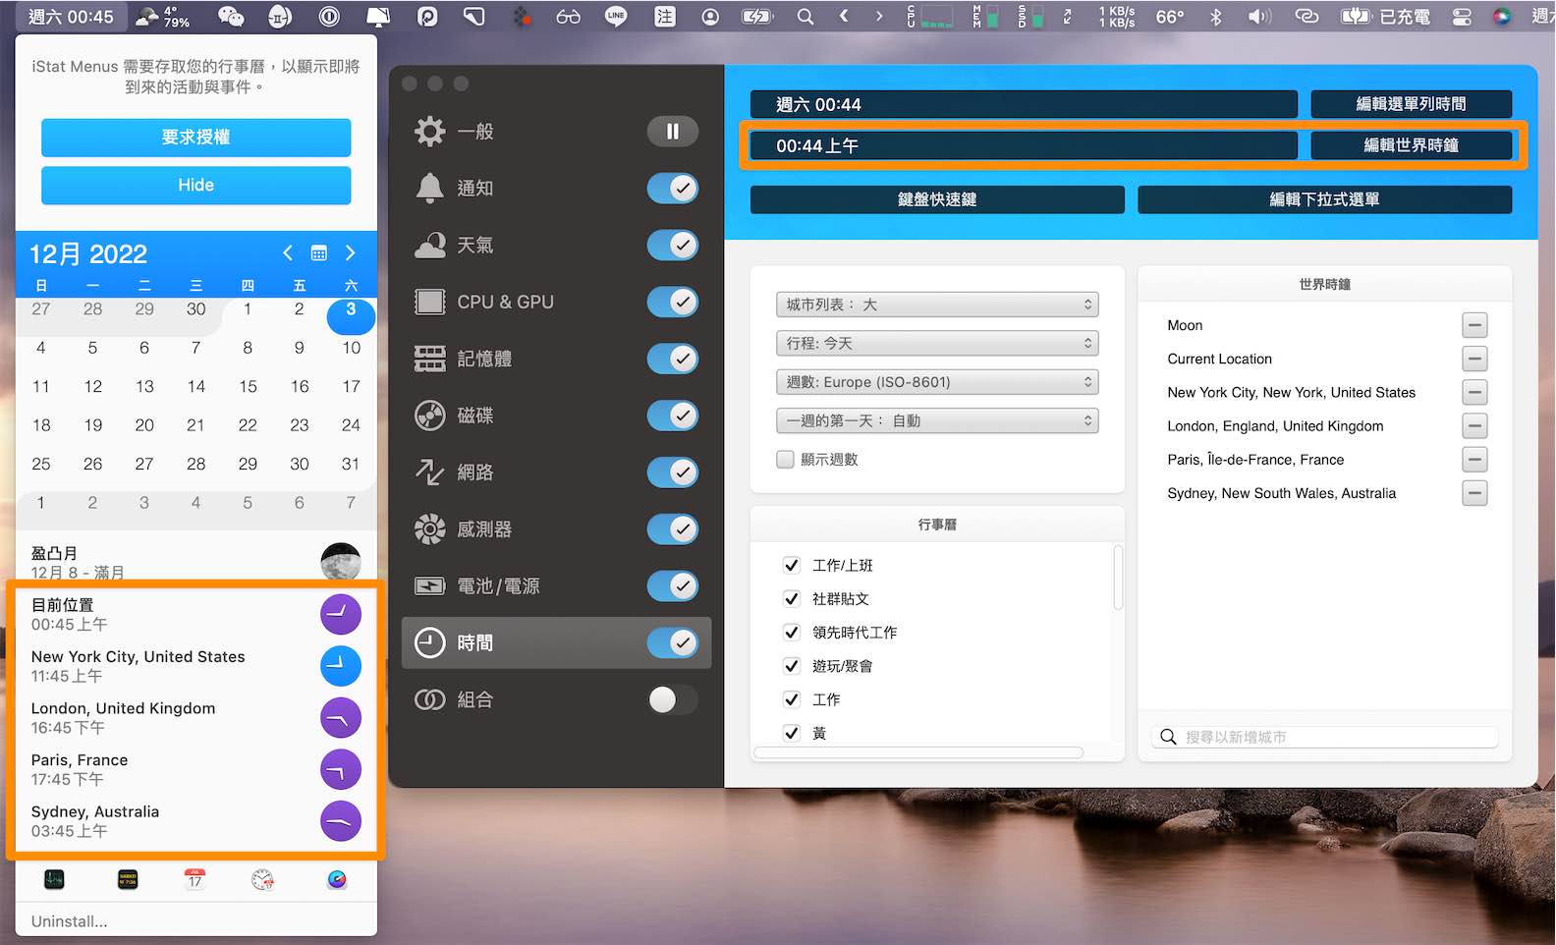Click the 要求授權 button
Image resolution: width=1556 pixels, height=945 pixels.
point(196,138)
